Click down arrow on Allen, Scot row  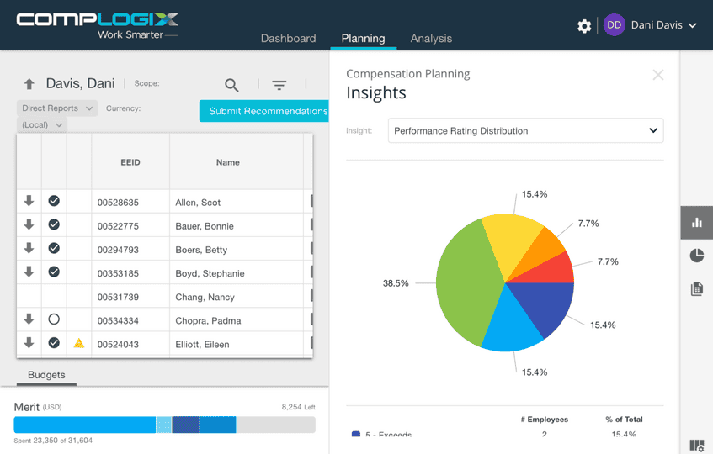tap(29, 201)
